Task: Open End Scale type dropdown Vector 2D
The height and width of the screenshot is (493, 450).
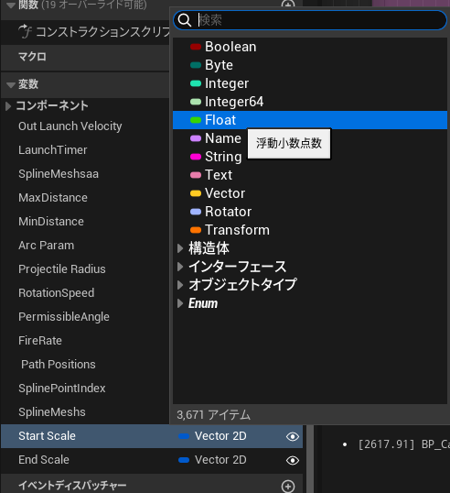Action: 213,460
